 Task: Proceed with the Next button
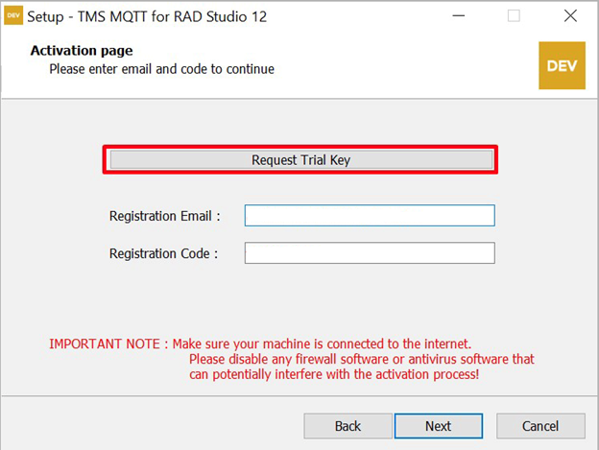pyautogui.click(x=439, y=426)
